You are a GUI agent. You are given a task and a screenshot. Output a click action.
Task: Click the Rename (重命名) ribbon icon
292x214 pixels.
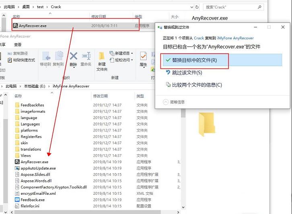(86, 59)
